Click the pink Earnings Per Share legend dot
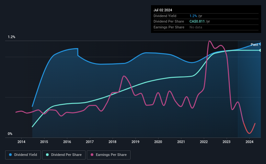 coord(92,155)
